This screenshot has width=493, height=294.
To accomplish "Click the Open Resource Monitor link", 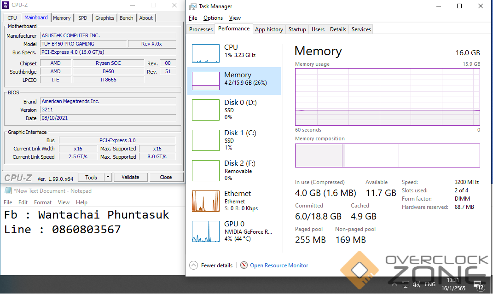I will click(279, 265).
